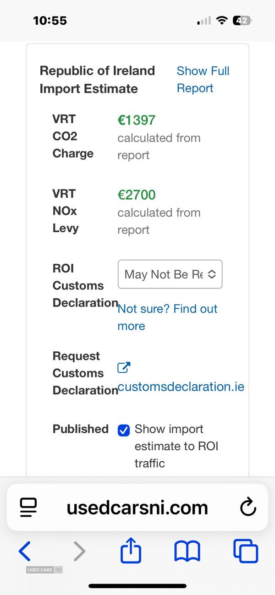Image resolution: width=275 pixels, height=595 pixels.
Task: Tap the 10:55 clock in status bar
Action: pos(50,21)
